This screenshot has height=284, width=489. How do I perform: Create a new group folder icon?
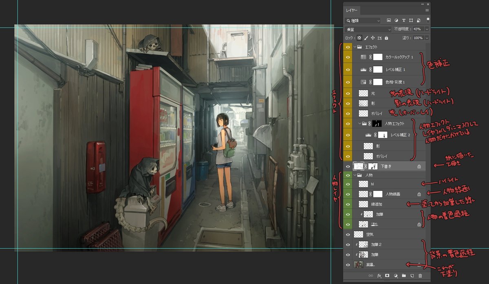[x=403, y=275]
